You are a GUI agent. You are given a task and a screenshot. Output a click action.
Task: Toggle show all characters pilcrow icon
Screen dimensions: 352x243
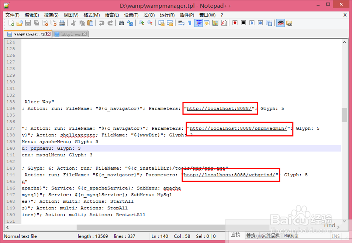click(x=190, y=23)
